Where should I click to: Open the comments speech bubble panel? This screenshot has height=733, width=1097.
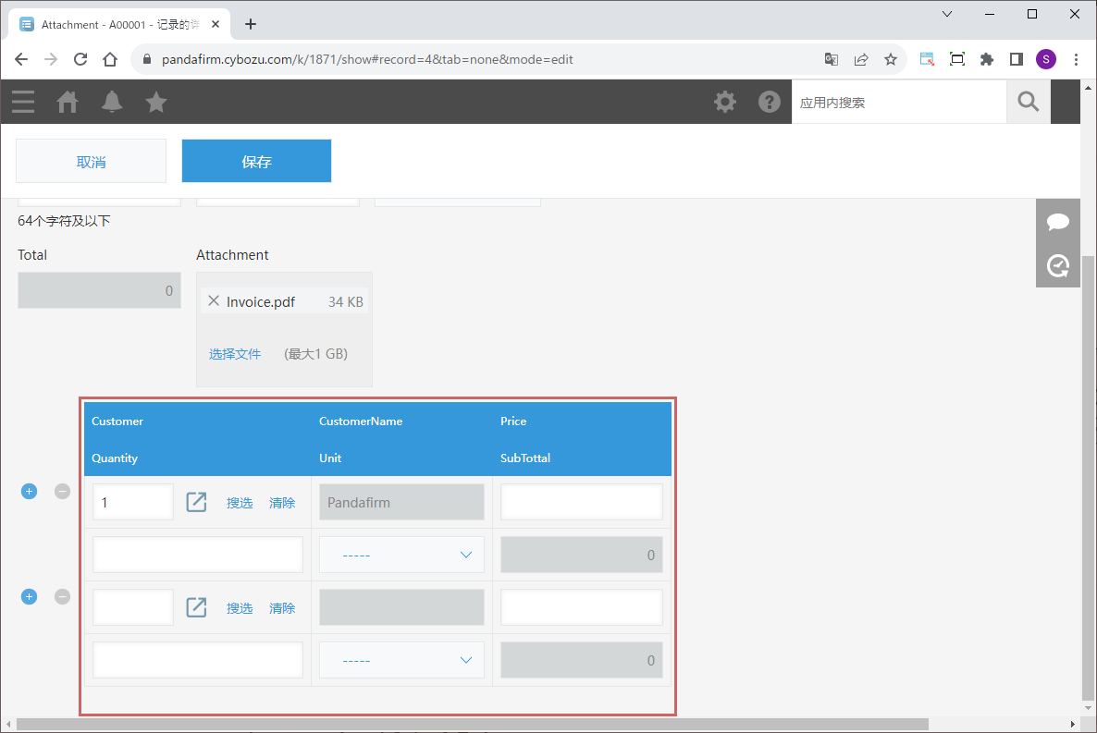point(1058,222)
